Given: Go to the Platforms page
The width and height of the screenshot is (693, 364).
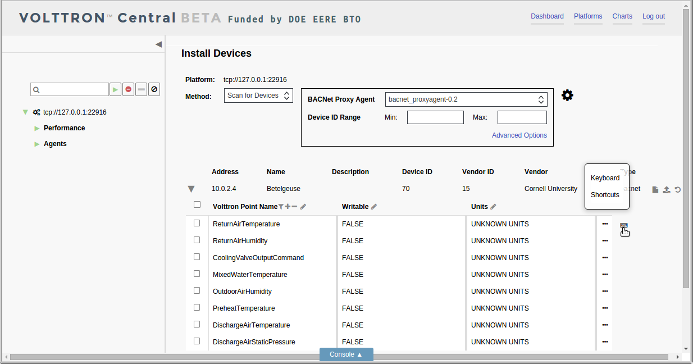Looking at the screenshot, I should (588, 16).
